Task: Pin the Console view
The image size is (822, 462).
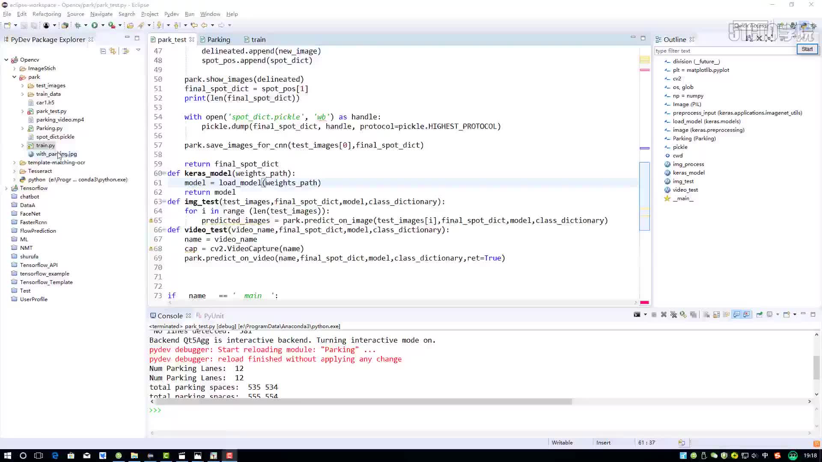Action: [x=759, y=314]
